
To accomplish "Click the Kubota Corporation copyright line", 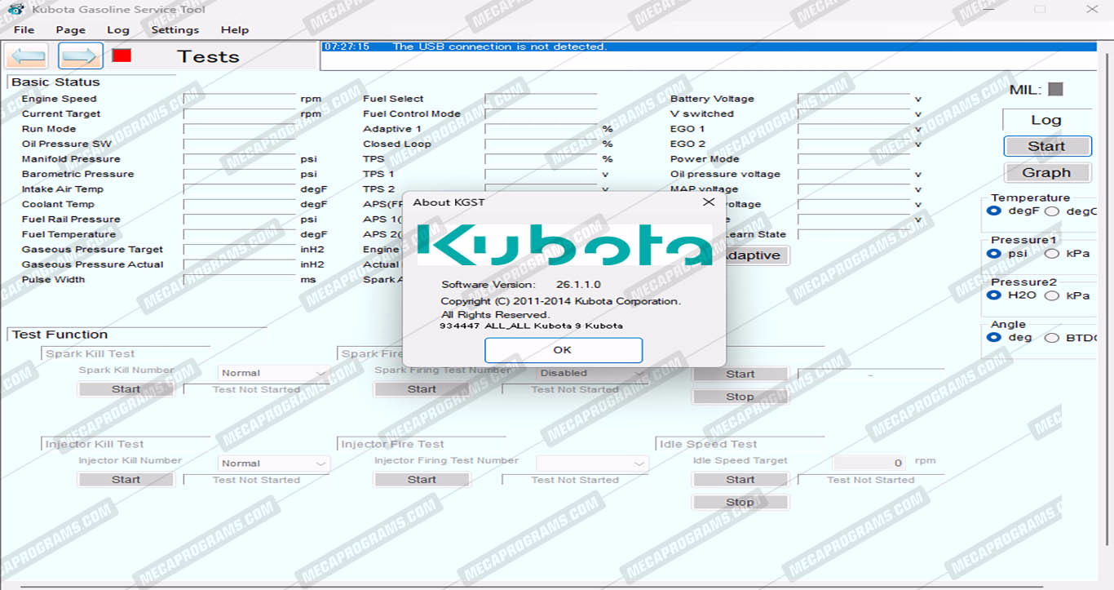I will pos(560,301).
